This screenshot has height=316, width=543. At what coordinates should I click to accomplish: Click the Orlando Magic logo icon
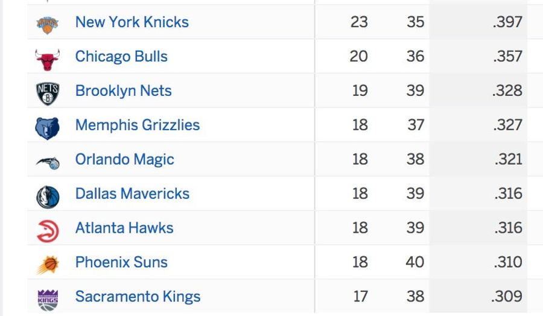(48, 163)
